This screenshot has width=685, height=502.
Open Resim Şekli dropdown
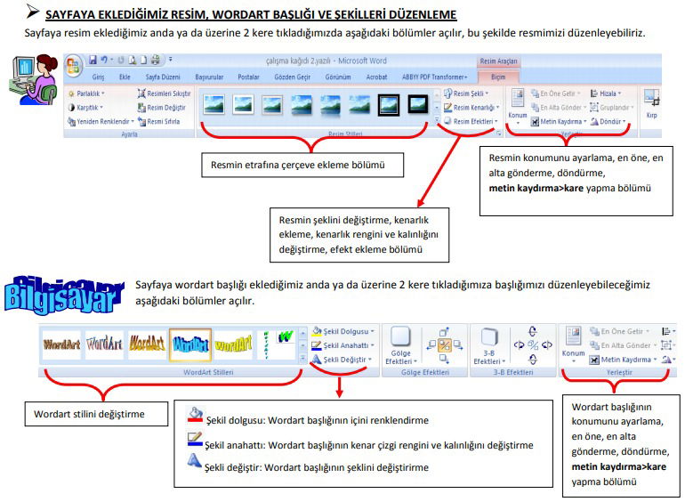point(466,93)
